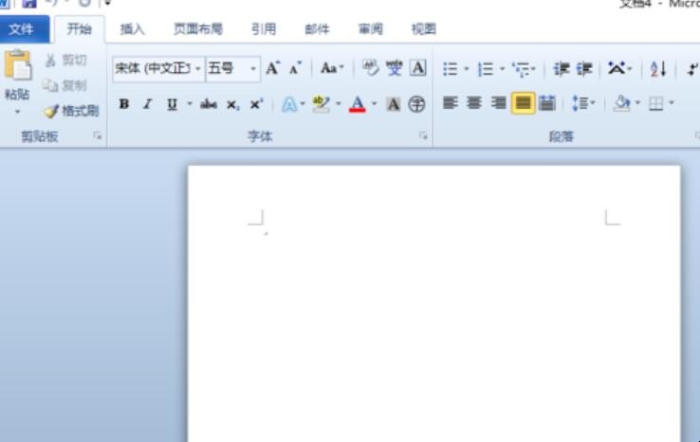
Task: Open the font dialog launcher in 字体 group
Action: point(423,136)
